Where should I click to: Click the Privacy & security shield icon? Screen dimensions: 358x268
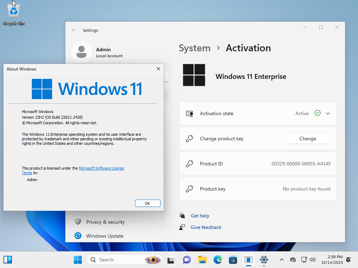[78, 222]
